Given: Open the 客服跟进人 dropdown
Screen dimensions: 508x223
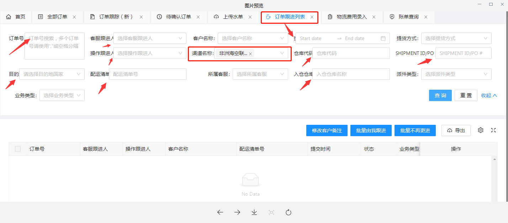Looking at the screenshot, I should pyautogui.click(x=149, y=38).
